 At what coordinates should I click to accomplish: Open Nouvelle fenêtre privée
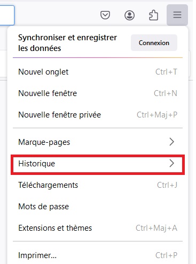point(98,115)
